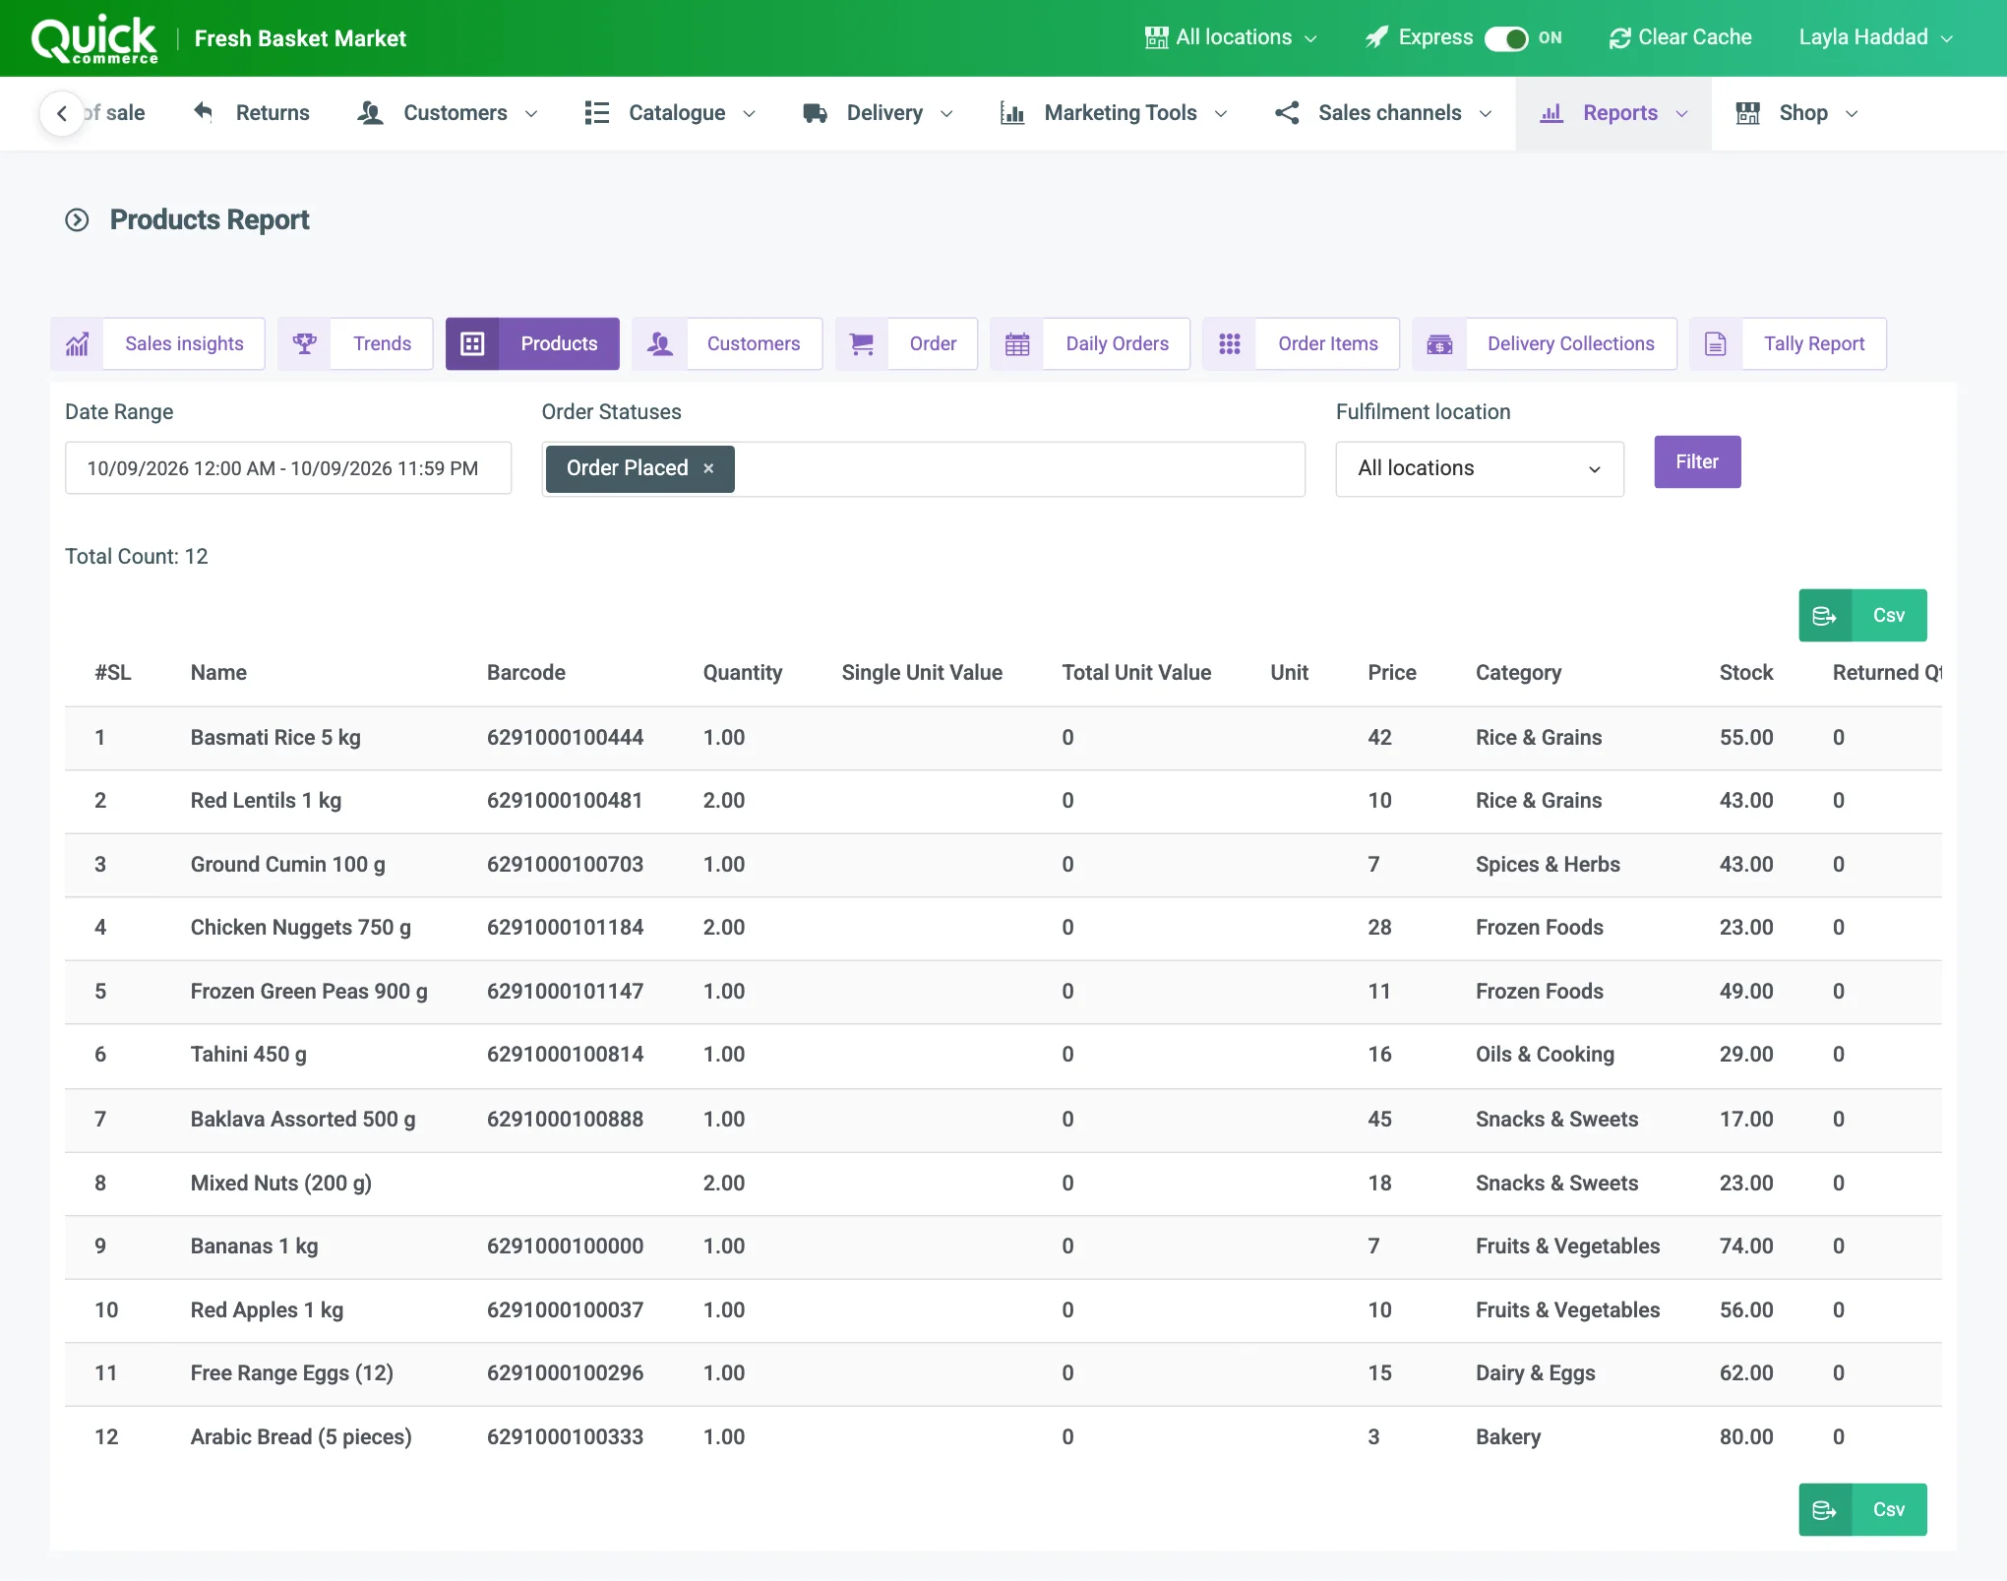
Task: Click the Products Report circled arrow icon
Action: click(77, 219)
